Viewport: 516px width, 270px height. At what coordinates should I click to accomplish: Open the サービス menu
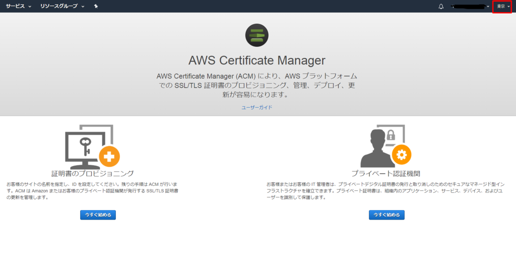[x=19, y=6]
